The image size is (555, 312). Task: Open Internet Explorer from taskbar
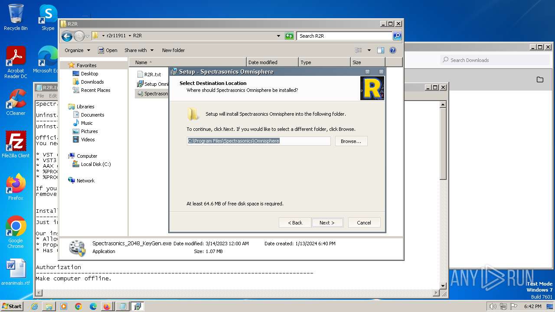[x=35, y=306]
